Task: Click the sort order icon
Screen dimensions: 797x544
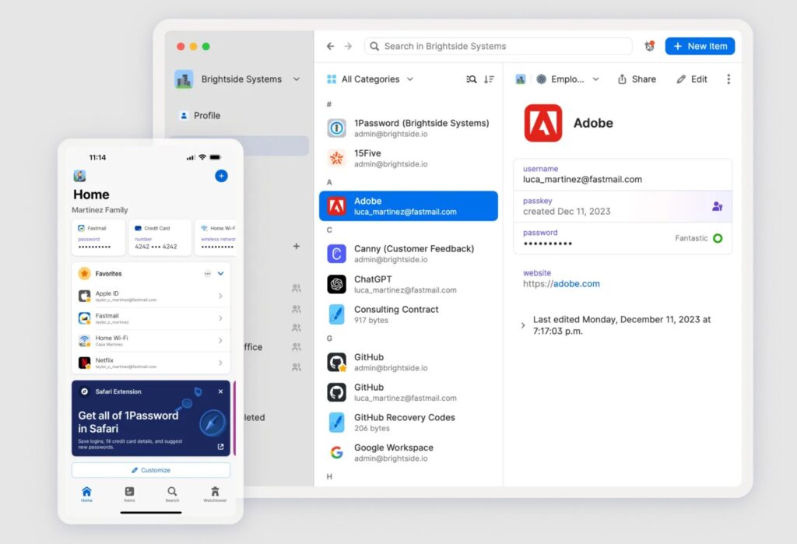Action: pyautogui.click(x=489, y=79)
